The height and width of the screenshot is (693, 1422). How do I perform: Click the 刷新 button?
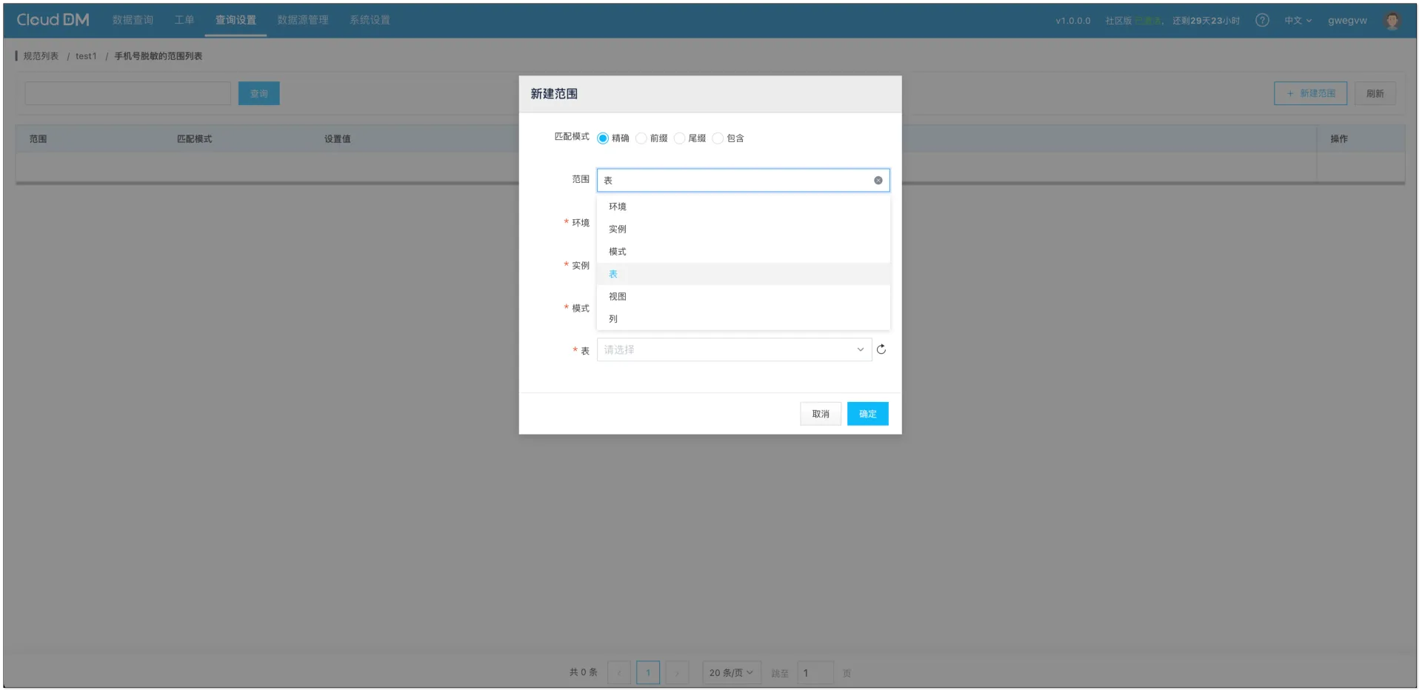click(x=1375, y=93)
